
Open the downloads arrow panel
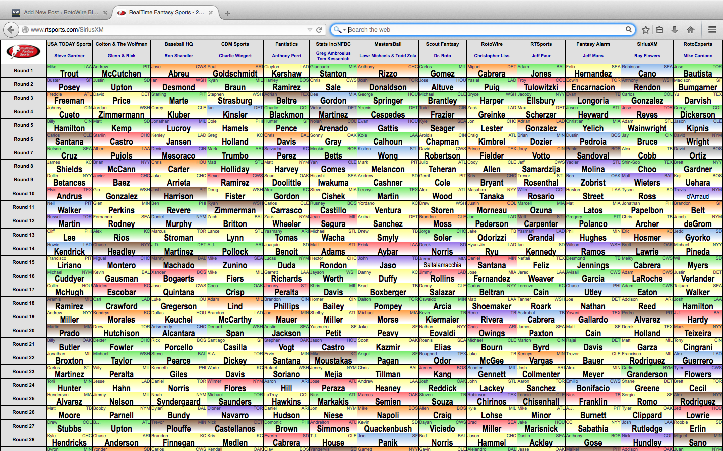coord(675,30)
